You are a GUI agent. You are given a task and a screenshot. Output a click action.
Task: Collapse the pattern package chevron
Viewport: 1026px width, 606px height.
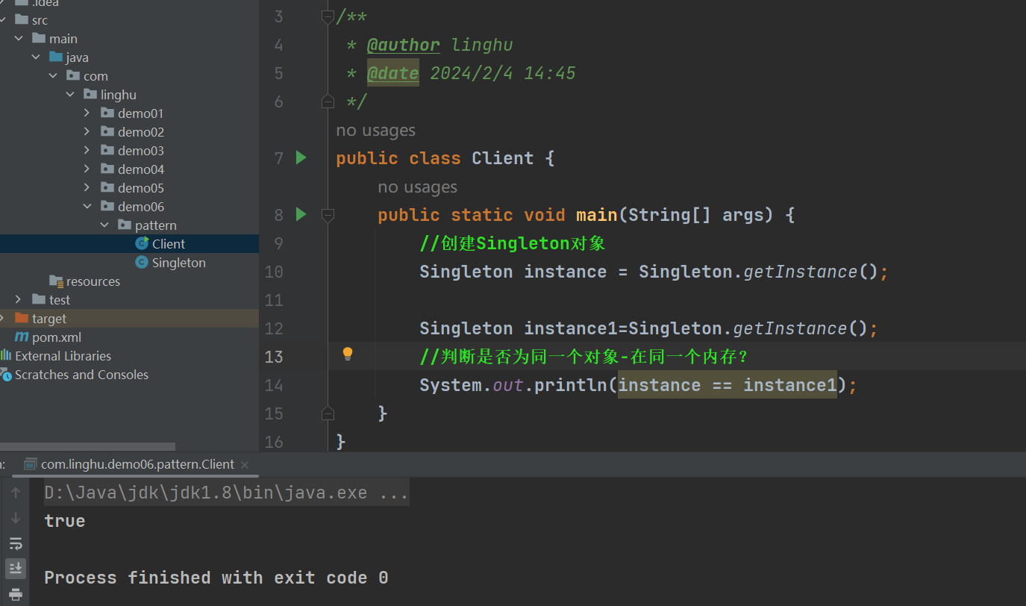tap(104, 225)
